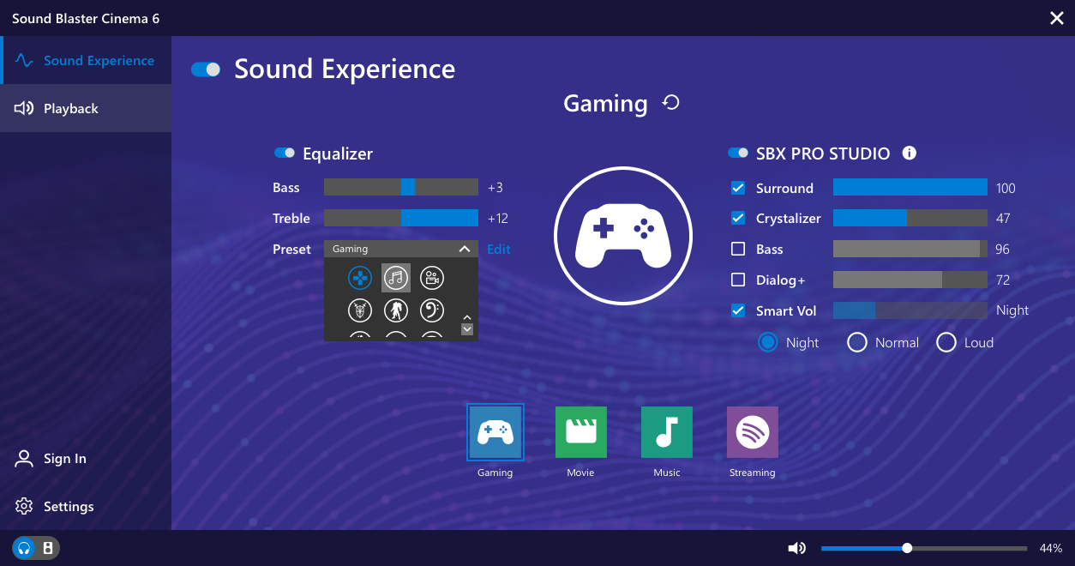
Task: Switch output to speakers icon
Action: (x=48, y=548)
